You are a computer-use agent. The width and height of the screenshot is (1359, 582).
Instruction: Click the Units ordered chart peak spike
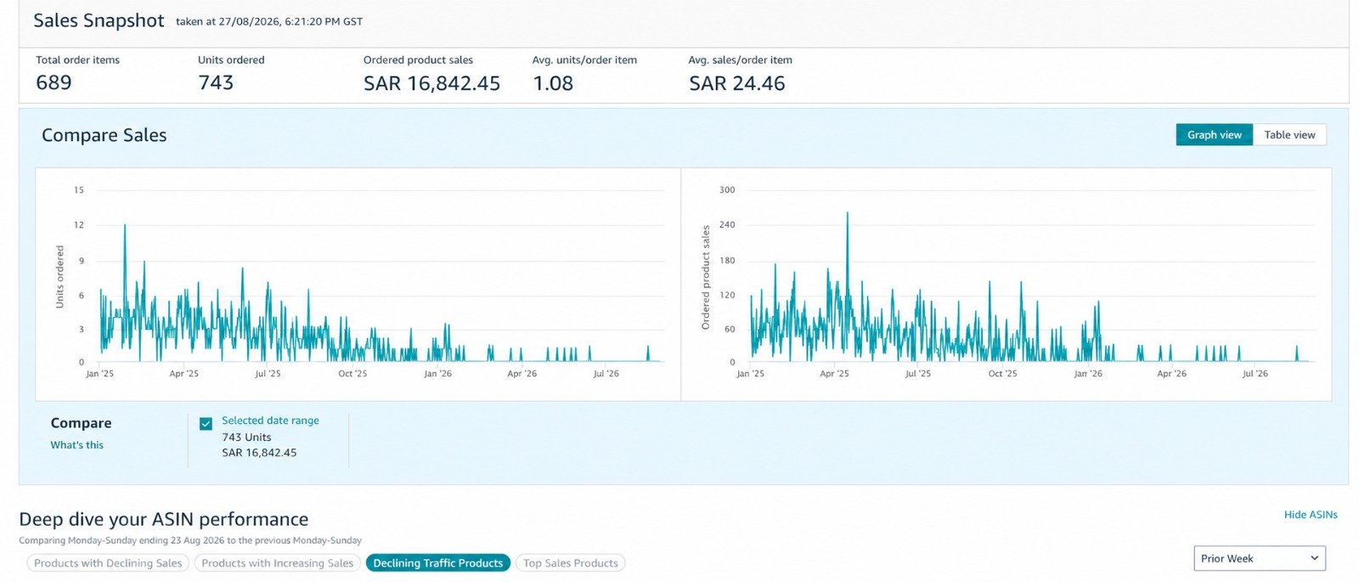[x=125, y=226]
